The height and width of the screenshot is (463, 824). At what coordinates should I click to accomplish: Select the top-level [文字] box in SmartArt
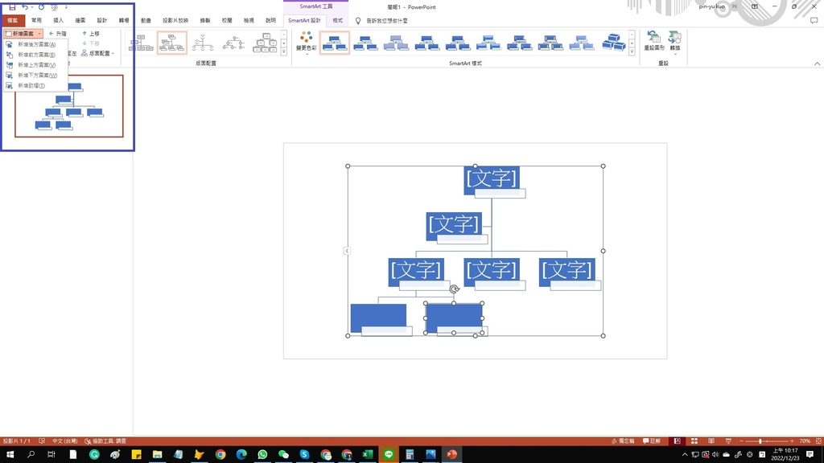[492, 180]
